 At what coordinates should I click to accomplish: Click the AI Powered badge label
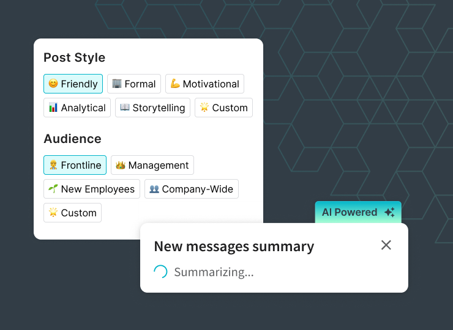[350, 213]
